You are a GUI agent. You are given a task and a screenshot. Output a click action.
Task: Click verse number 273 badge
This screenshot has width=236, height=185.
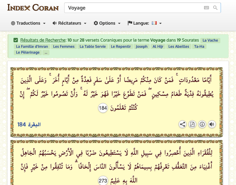pos(103,180)
